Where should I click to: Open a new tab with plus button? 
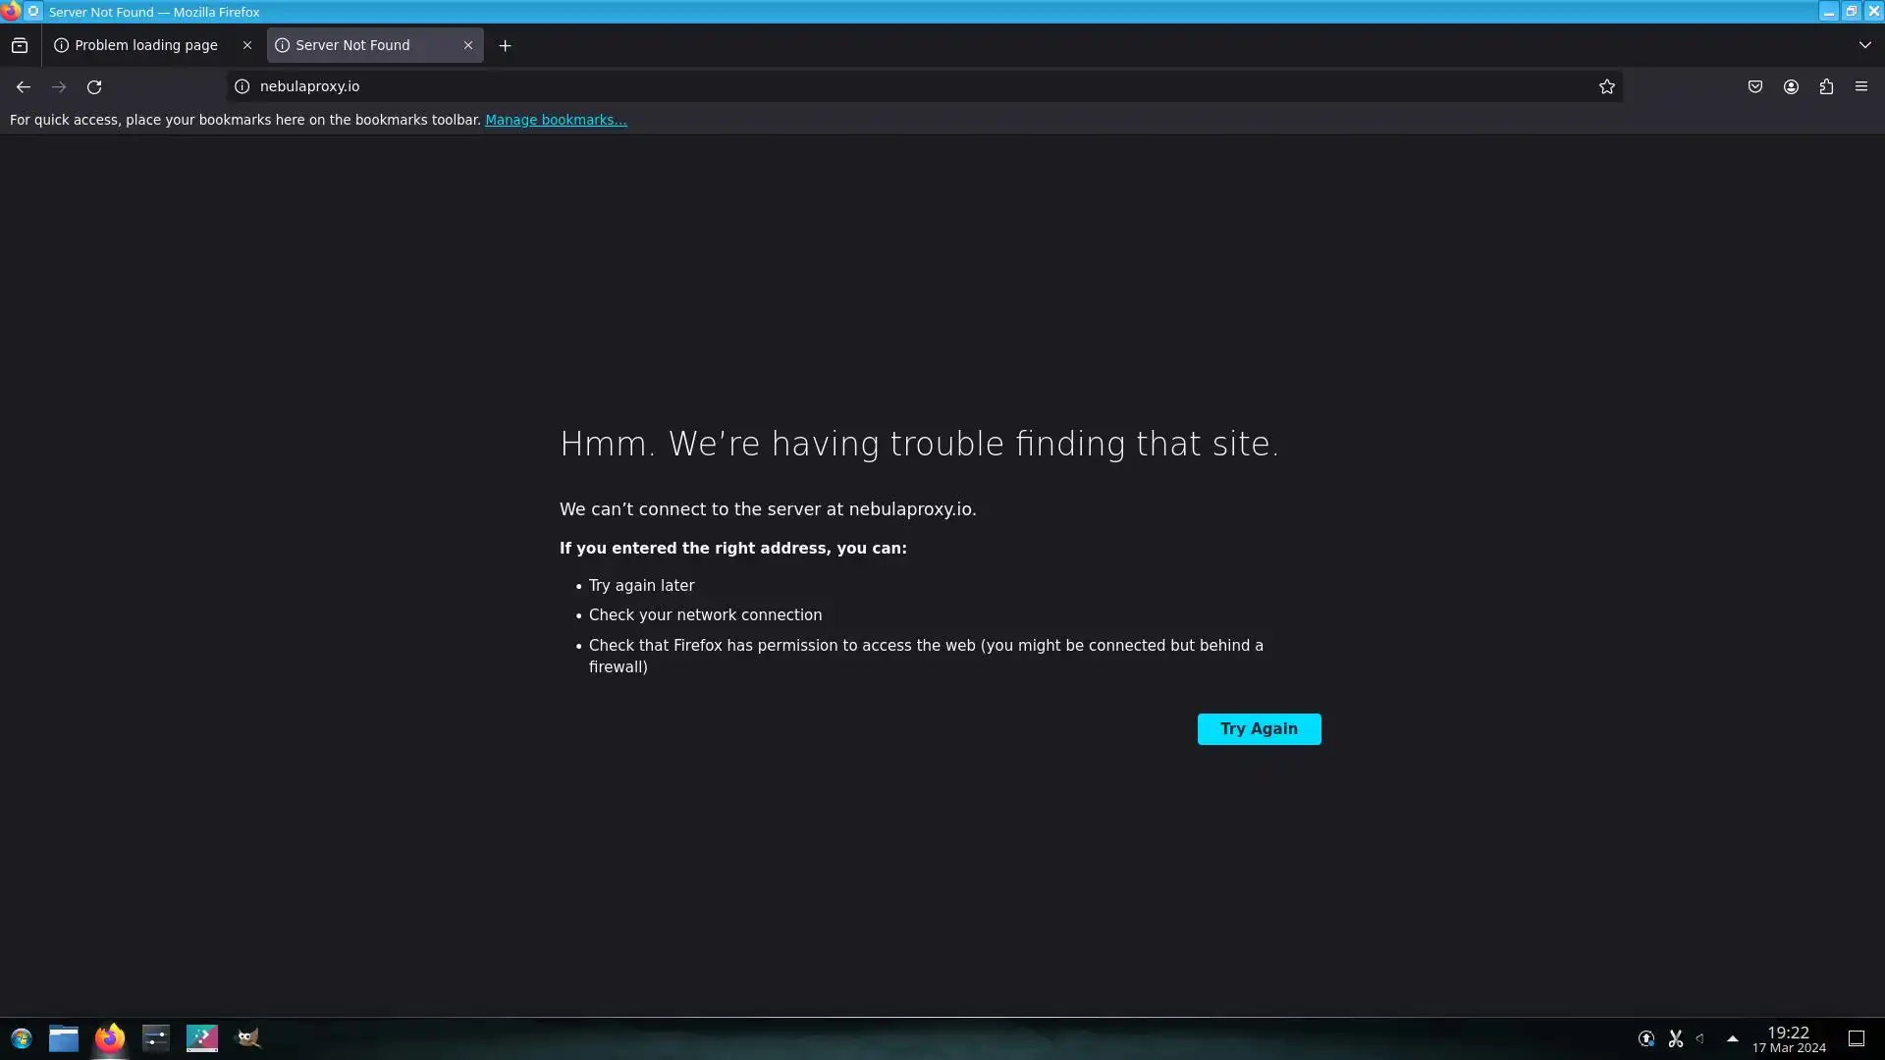(505, 45)
